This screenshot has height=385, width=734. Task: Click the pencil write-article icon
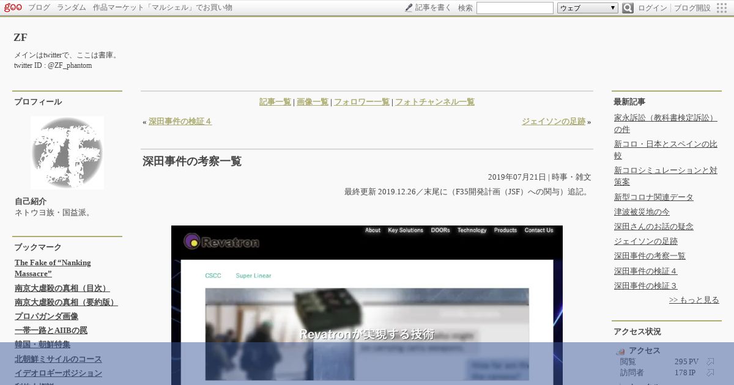pyautogui.click(x=409, y=8)
